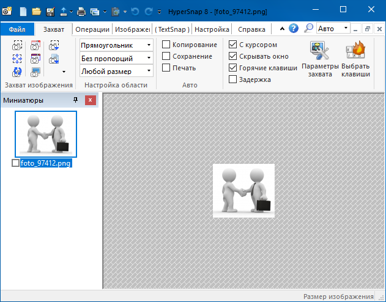Click the pin icon on Миниатюры panel
This screenshot has width=386, height=302.
tap(76, 100)
